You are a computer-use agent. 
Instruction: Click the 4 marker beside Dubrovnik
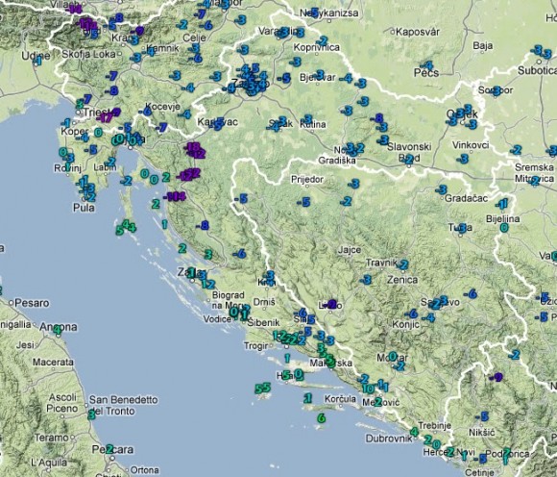(x=414, y=432)
